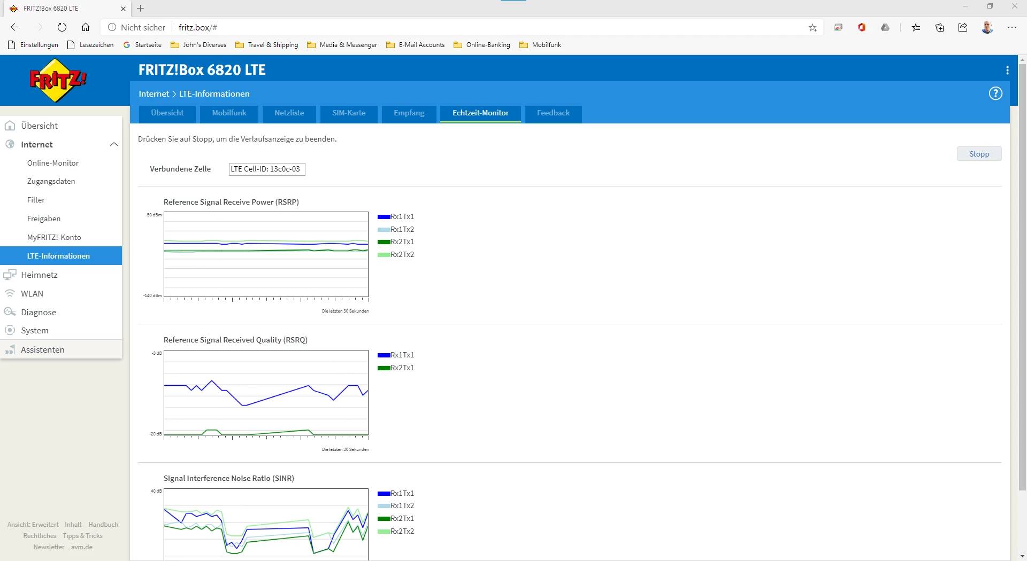This screenshot has height=561, width=1027.
Task: Open the Online-Banking bookmarks folder
Action: pyautogui.click(x=482, y=45)
